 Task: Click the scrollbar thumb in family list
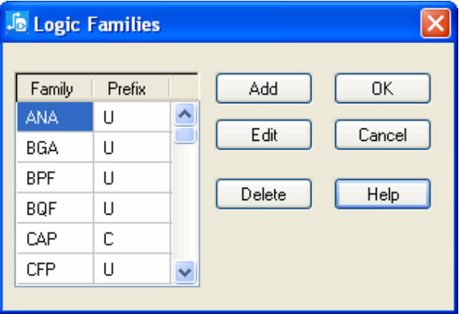185,135
